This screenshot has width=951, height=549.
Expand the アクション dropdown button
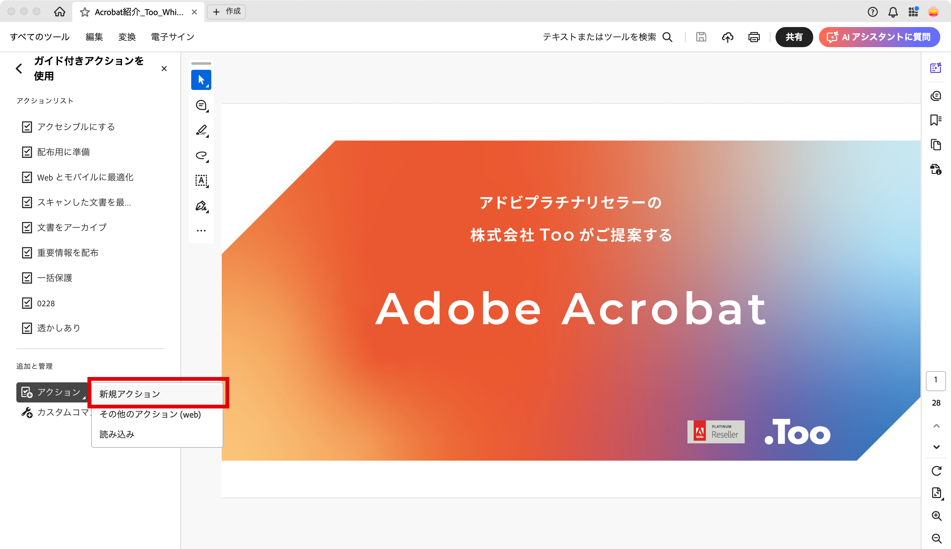point(52,392)
